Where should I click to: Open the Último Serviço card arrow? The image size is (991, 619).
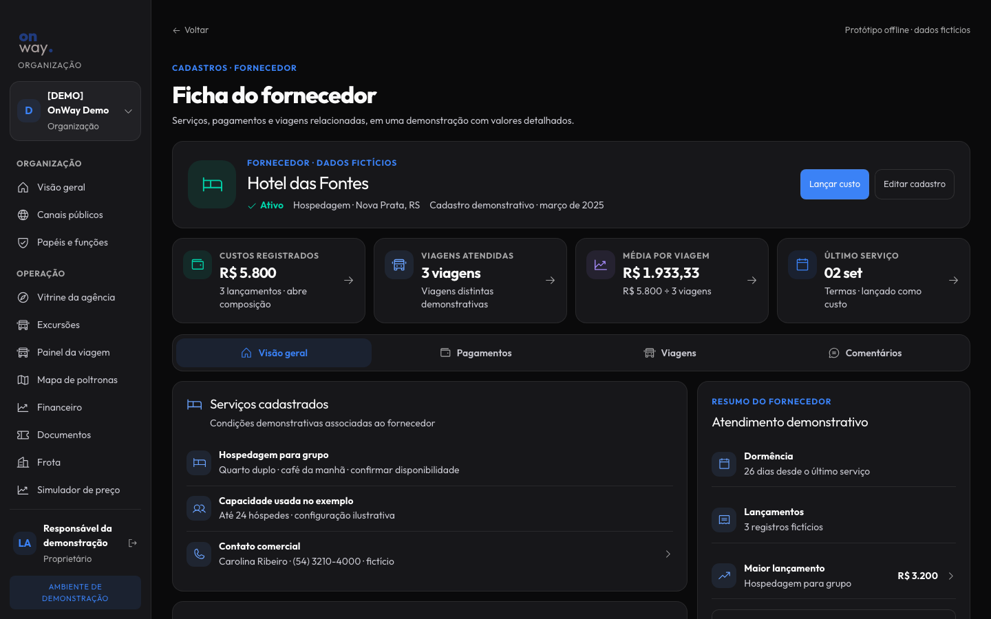click(954, 281)
